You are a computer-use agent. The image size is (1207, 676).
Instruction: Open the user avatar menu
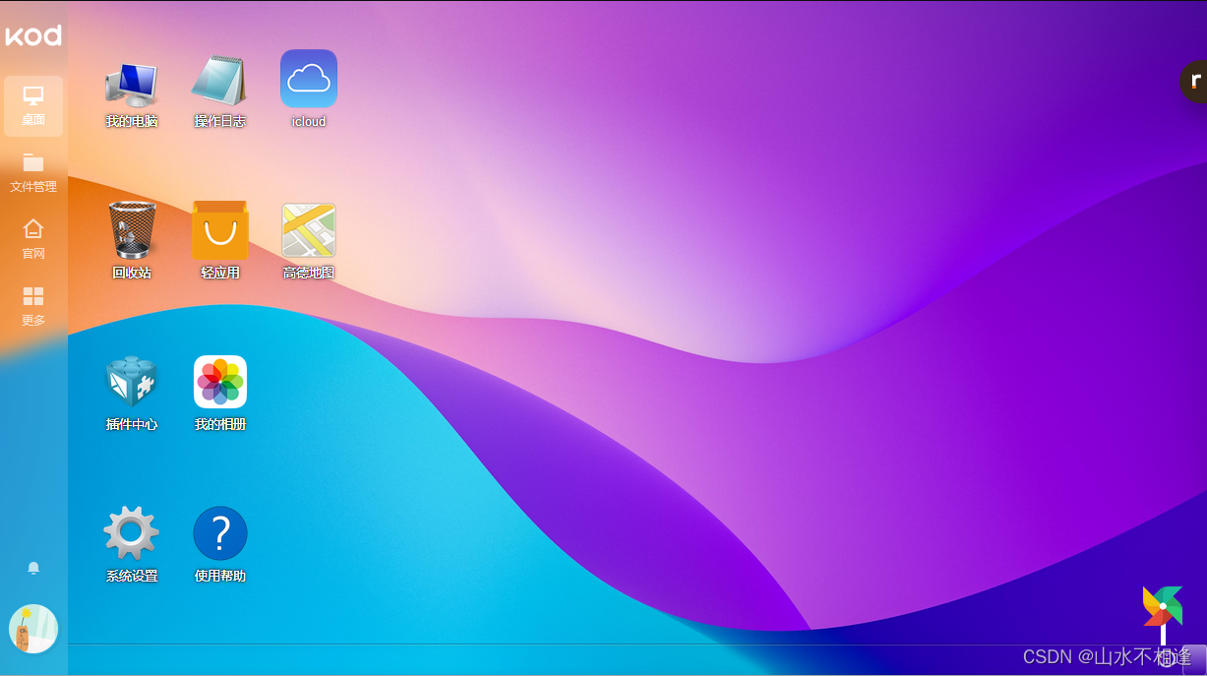(x=33, y=629)
